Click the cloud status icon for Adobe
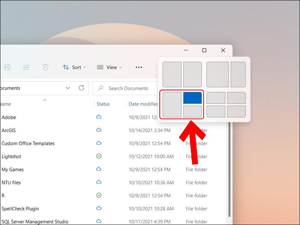This screenshot has width=300, height=225. tap(99, 117)
